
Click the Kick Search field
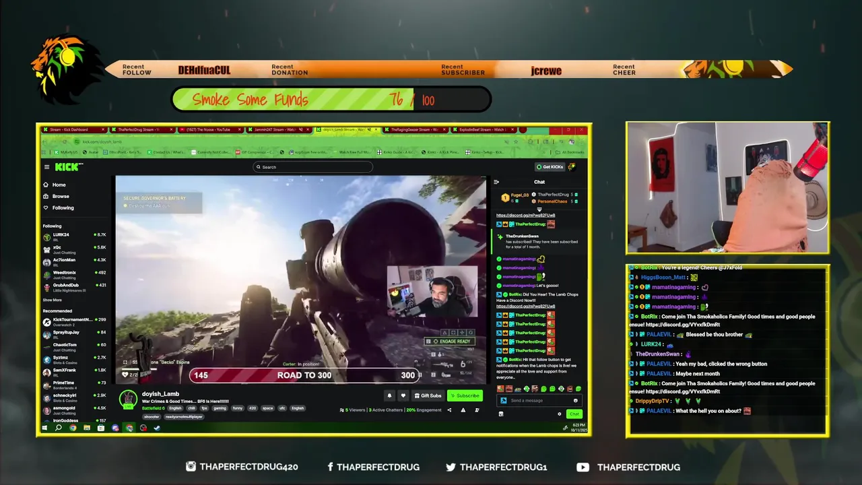[x=313, y=167]
